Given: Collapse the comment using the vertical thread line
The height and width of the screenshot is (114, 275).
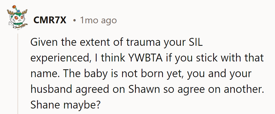Looking at the screenshot, I should click(18, 74).
